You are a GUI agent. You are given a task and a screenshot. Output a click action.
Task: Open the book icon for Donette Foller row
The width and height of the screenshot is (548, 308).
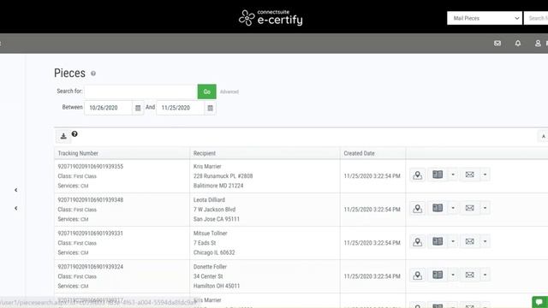438,275
